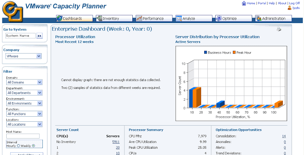
Task: Click the Optimize gear icon
Action: [x=219, y=18]
